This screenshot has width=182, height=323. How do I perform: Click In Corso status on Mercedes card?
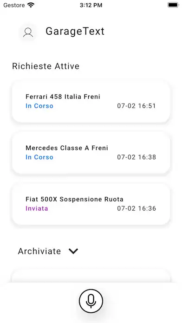point(39,157)
